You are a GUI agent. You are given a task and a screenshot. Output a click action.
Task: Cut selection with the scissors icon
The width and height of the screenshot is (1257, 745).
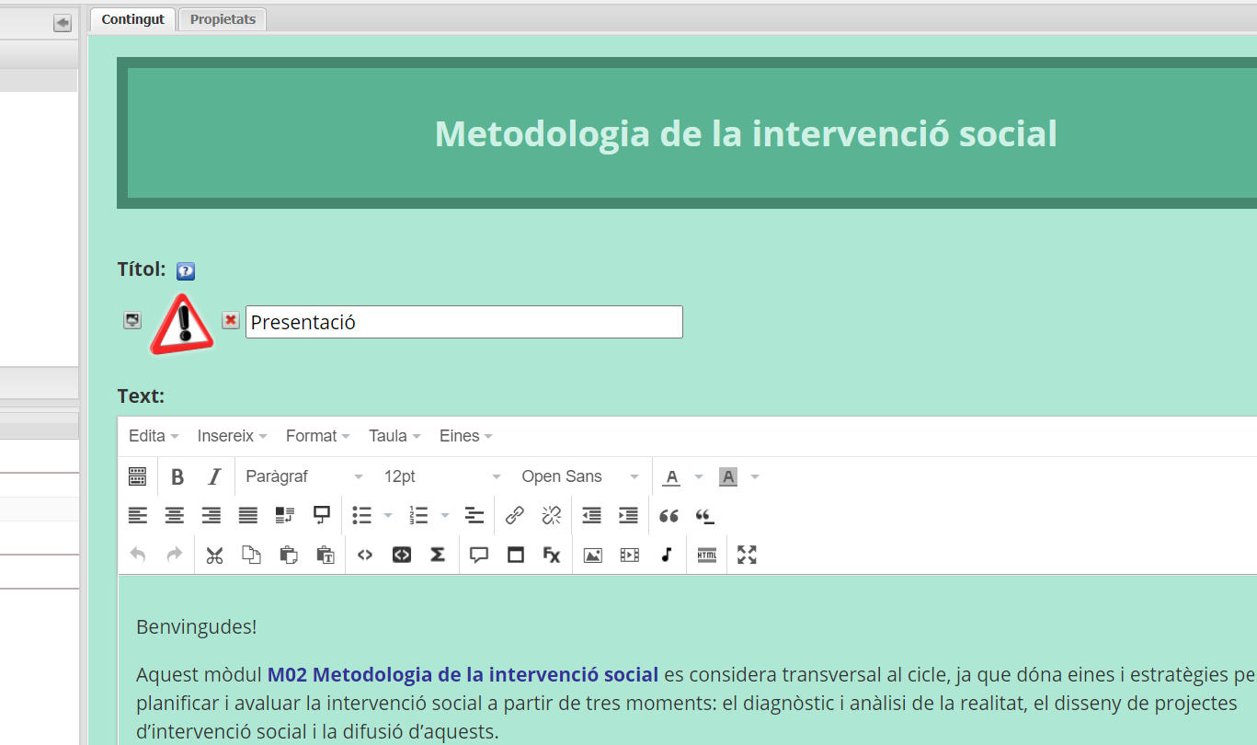point(214,555)
